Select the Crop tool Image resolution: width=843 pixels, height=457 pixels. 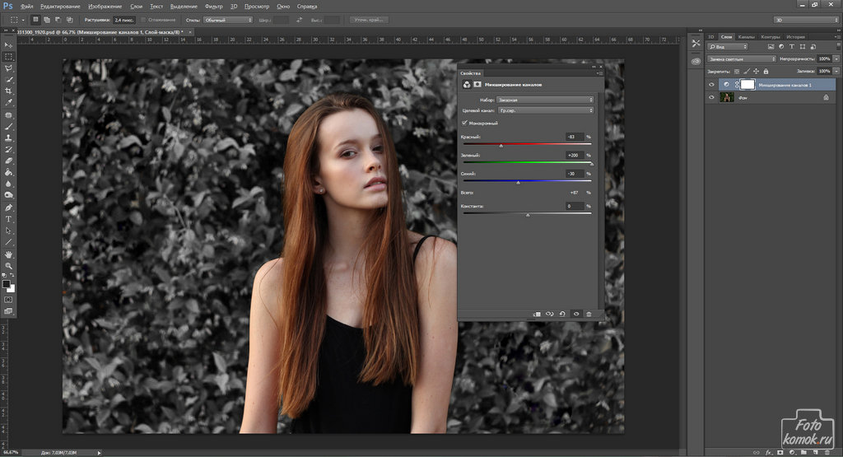pos(8,91)
